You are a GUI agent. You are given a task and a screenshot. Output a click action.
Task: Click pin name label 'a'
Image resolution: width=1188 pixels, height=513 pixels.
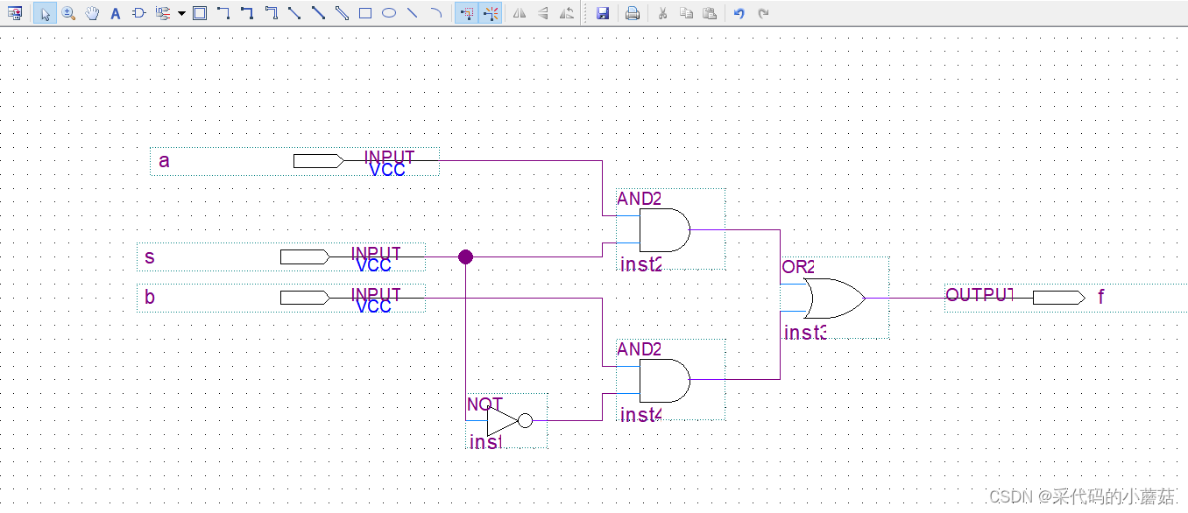click(164, 161)
